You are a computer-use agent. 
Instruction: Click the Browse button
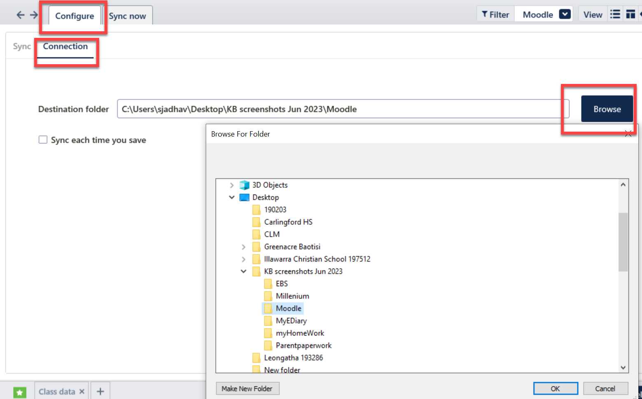coord(607,109)
